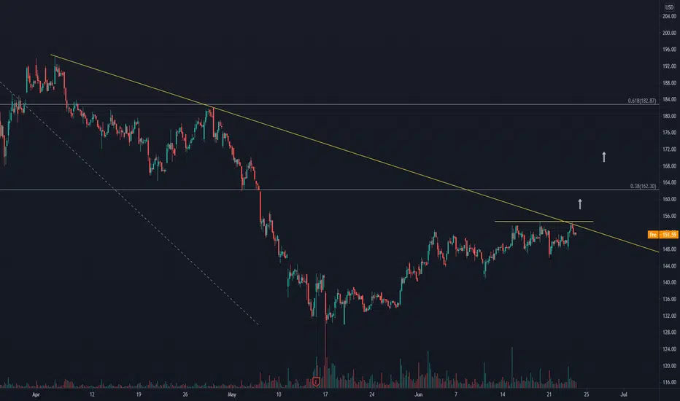Click the 120.00 price axis label

669,365
